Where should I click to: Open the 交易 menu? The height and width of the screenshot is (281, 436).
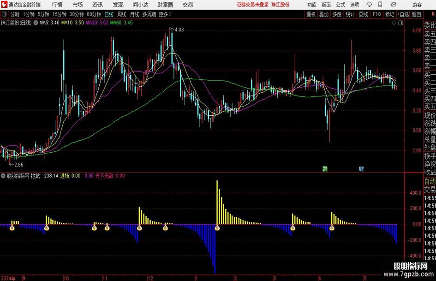click(x=188, y=5)
